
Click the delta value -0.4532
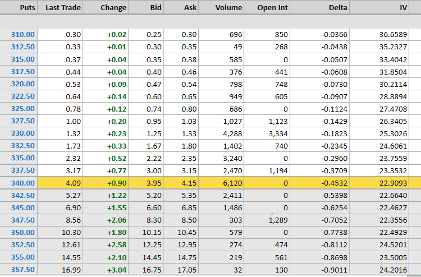[x=334, y=183]
